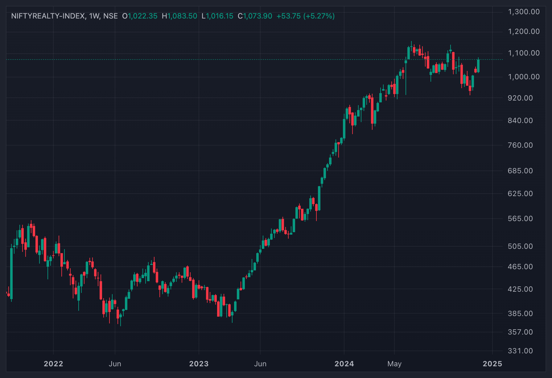Click the dotted current price line
552x378 pixels.
[254, 60]
